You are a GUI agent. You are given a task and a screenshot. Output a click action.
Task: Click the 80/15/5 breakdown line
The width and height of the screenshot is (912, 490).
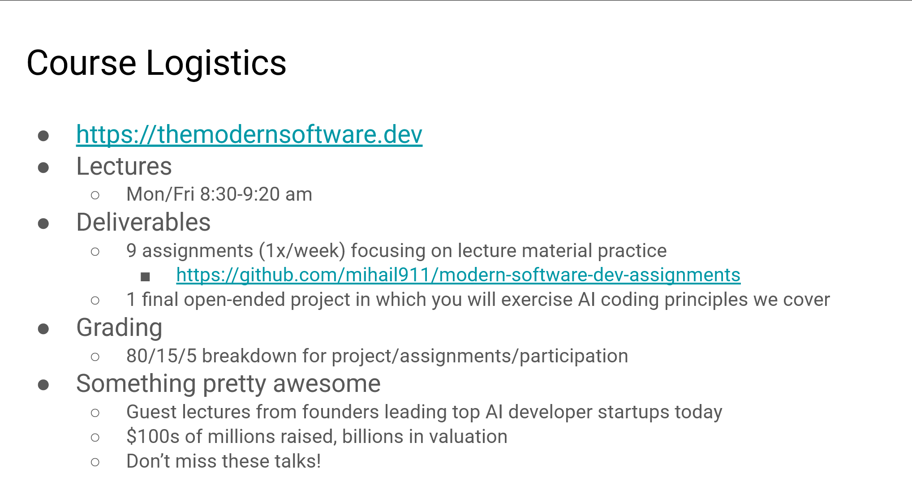377,356
